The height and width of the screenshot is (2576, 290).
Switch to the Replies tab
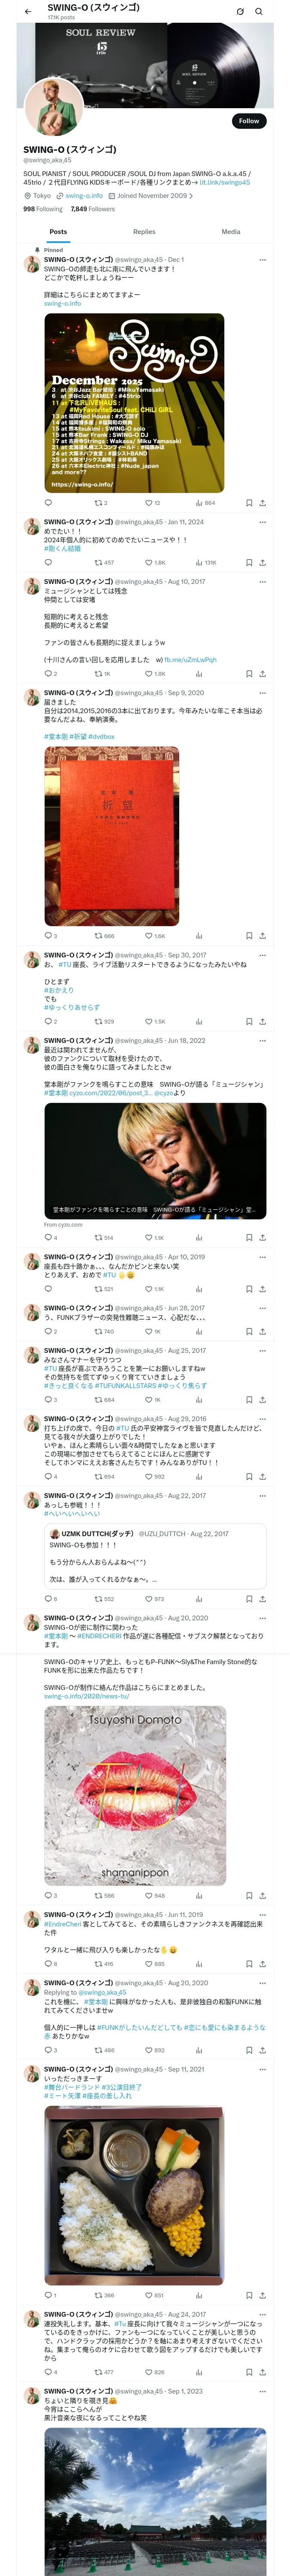[144, 231]
